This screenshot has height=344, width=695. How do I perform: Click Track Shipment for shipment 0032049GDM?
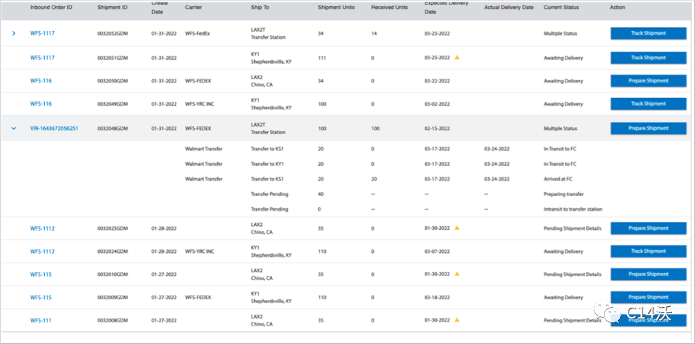pos(648,104)
